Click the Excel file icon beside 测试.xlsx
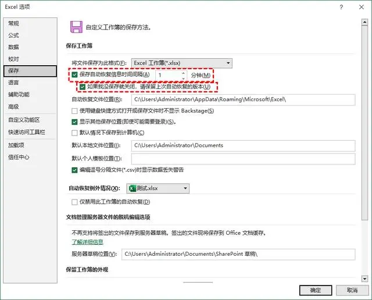Image resolution: width=372 pixels, height=300 pixels. pos(132,188)
